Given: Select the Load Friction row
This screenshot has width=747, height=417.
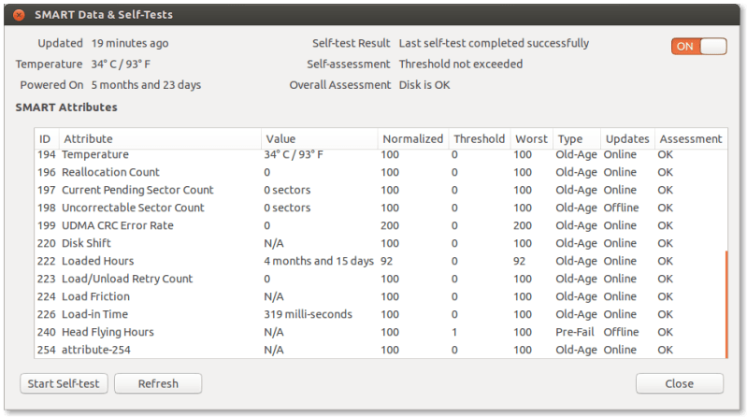Looking at the screenshot, I should coord(381,296).
